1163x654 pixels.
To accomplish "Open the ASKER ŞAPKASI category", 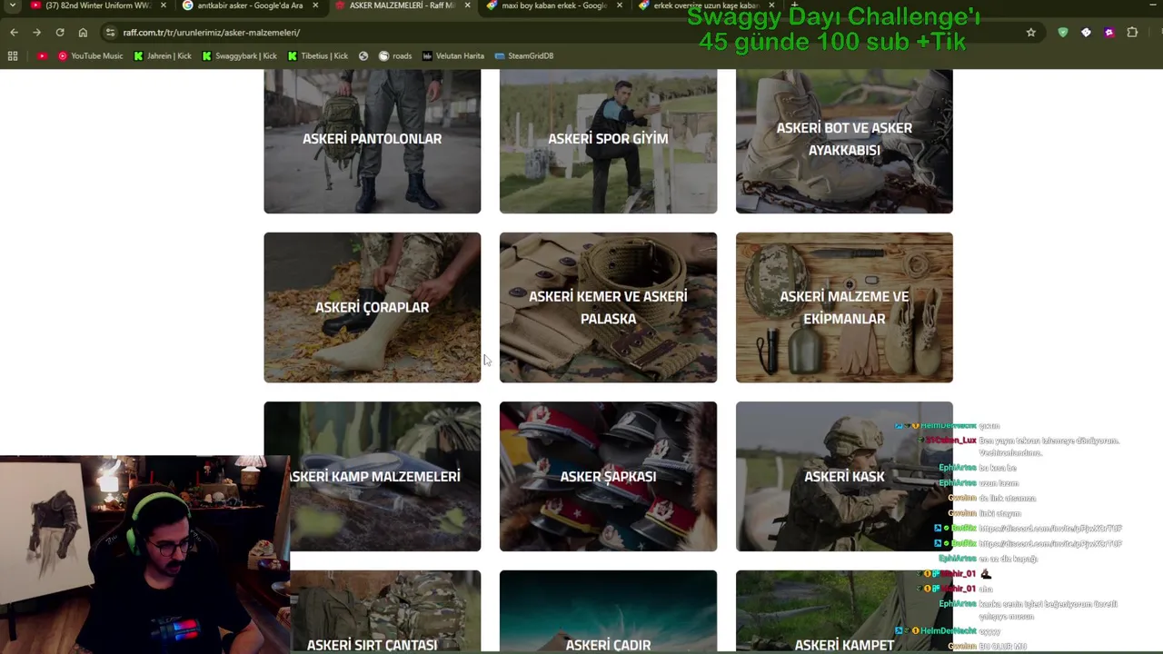I will pos(608,476).
